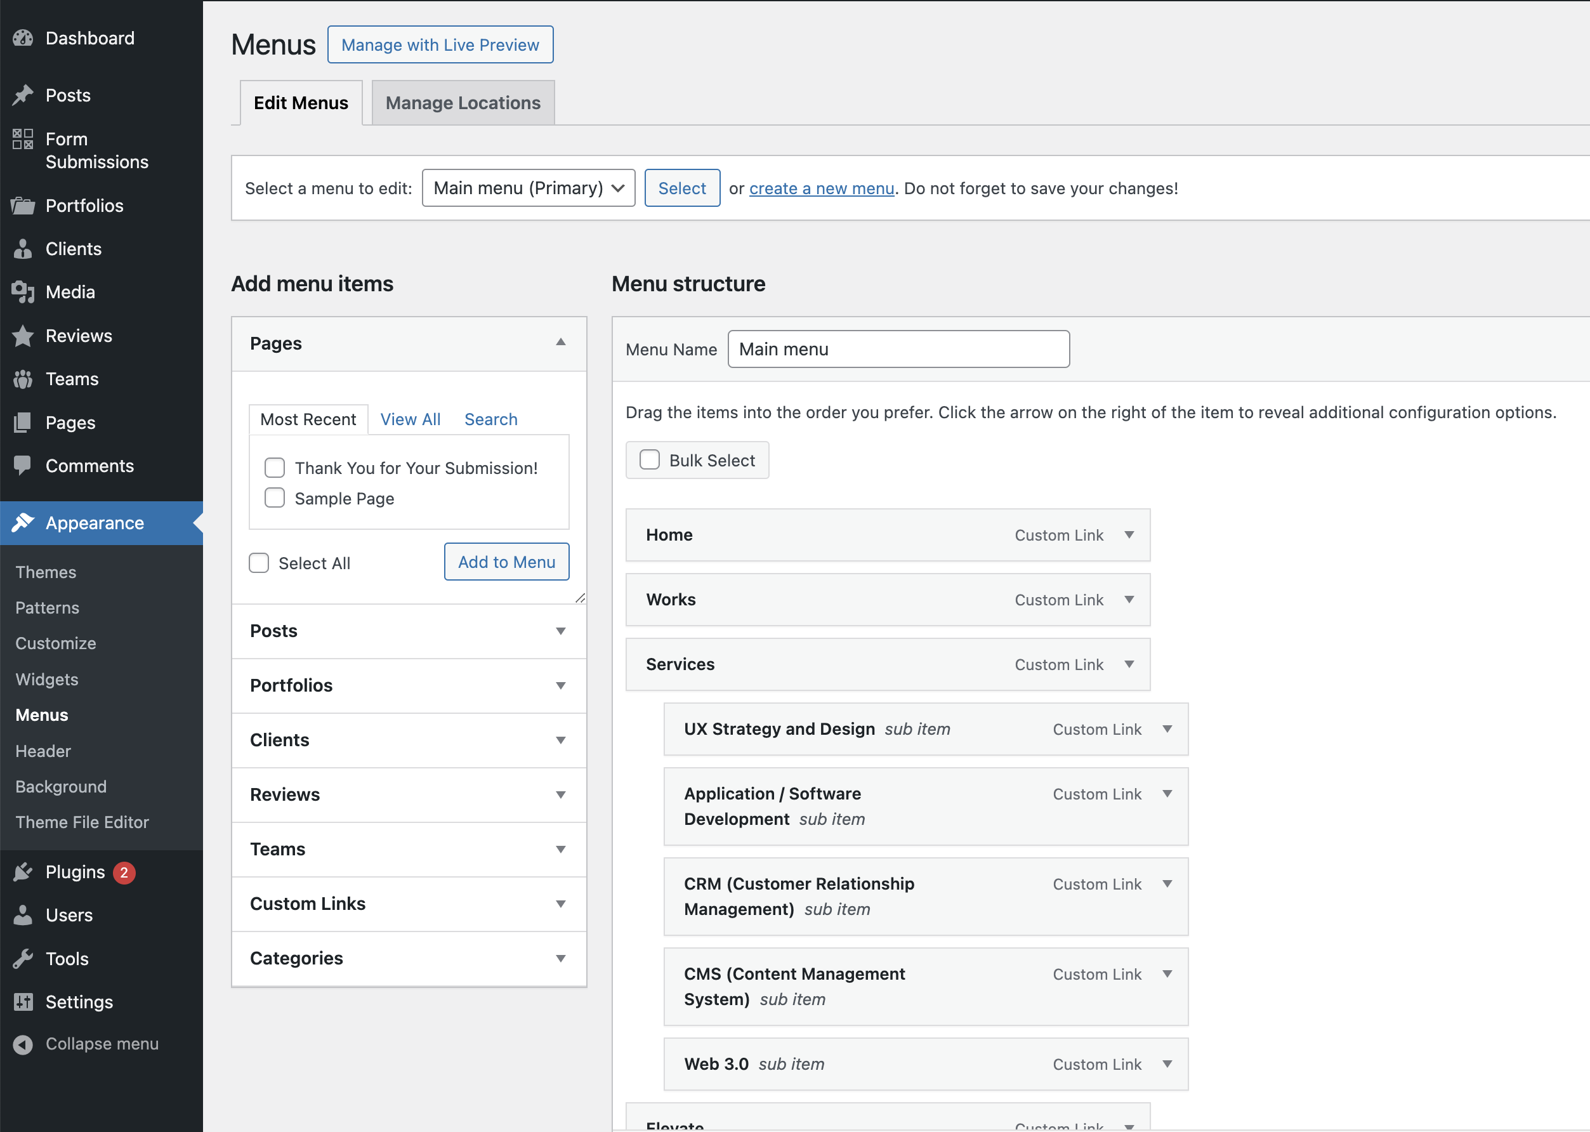Click inside the Menu Name field
Image resolution: width=1590 pixels, height=1132 pixels.
click(x=898, y=348)
